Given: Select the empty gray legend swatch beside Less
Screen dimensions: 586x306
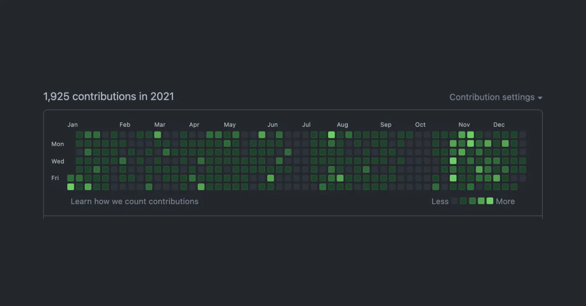Looking at the screenshot, I should (455, 201).
